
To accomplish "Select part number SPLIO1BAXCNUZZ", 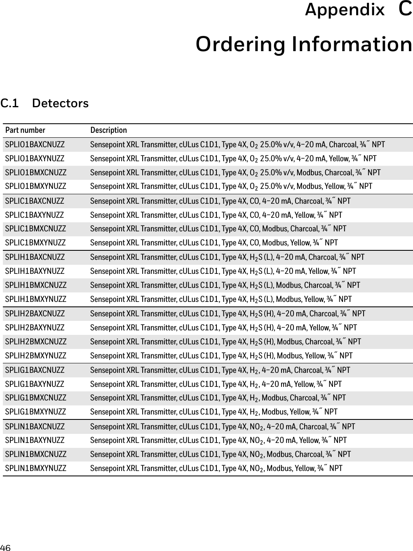I will point(35,145).
